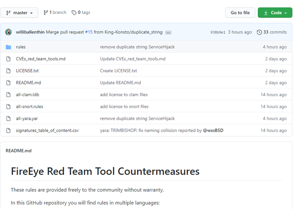Screen dimensions: 294x209
Task: Open the 33 commits history link
Action: 272,32
